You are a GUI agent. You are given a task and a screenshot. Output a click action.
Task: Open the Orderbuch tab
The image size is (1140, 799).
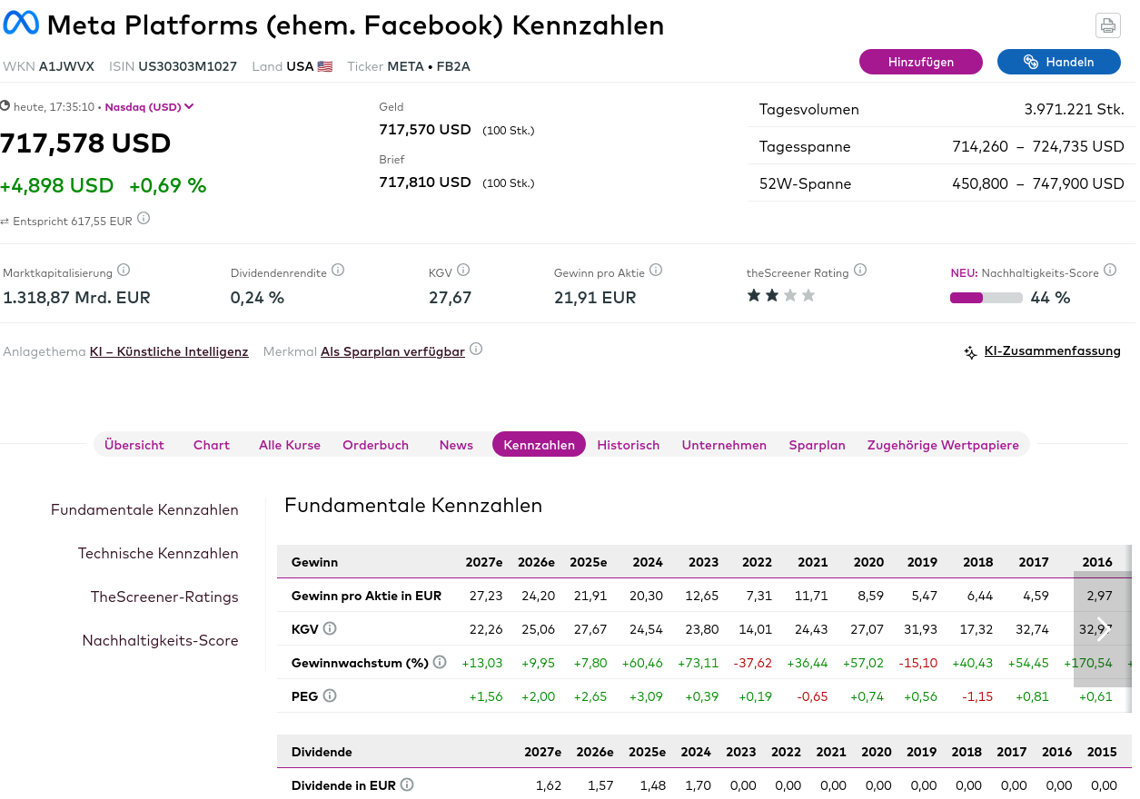click(x=375, y=445)
